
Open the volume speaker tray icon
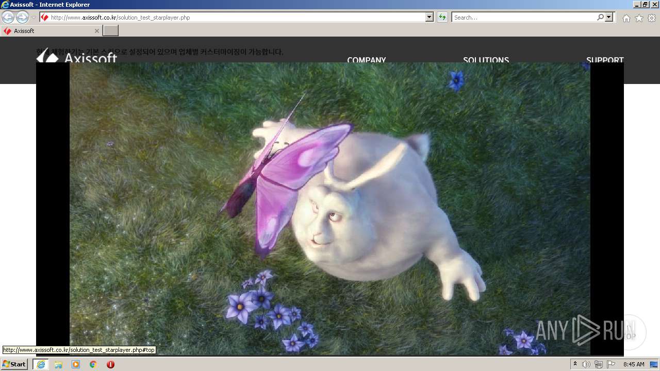586,364
